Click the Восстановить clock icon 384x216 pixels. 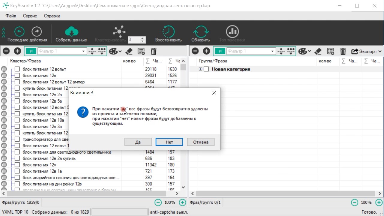168,31
